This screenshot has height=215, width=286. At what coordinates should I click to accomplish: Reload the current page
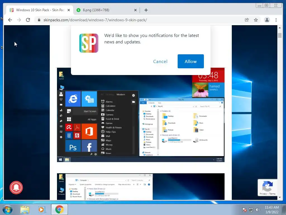[x=28, y=20]
